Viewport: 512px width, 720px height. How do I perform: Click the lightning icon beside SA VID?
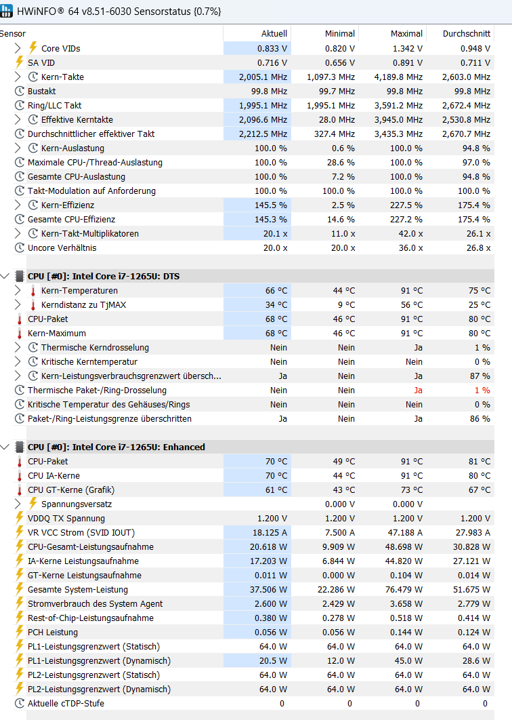pos(19,62)
